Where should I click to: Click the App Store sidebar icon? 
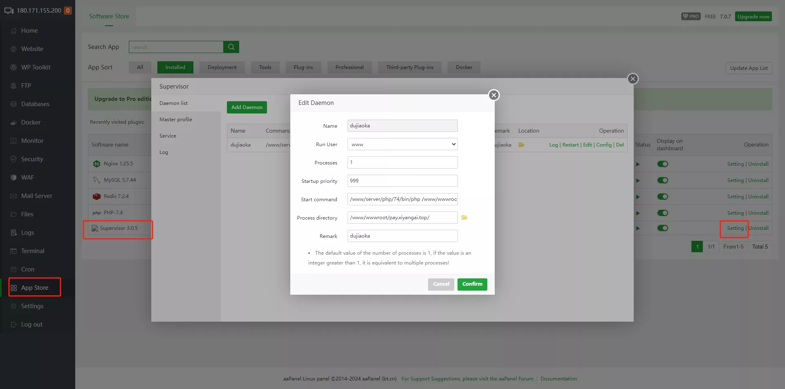(14, 288)
